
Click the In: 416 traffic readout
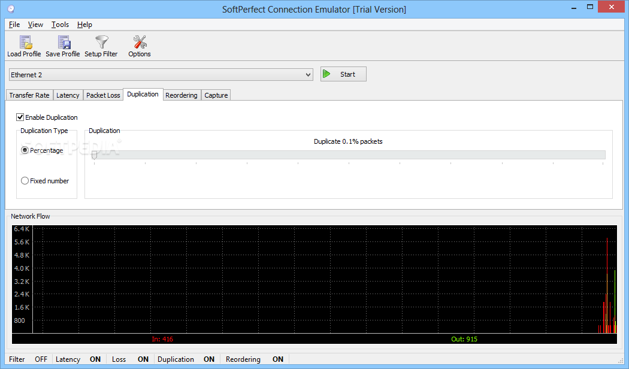(162, 339)
